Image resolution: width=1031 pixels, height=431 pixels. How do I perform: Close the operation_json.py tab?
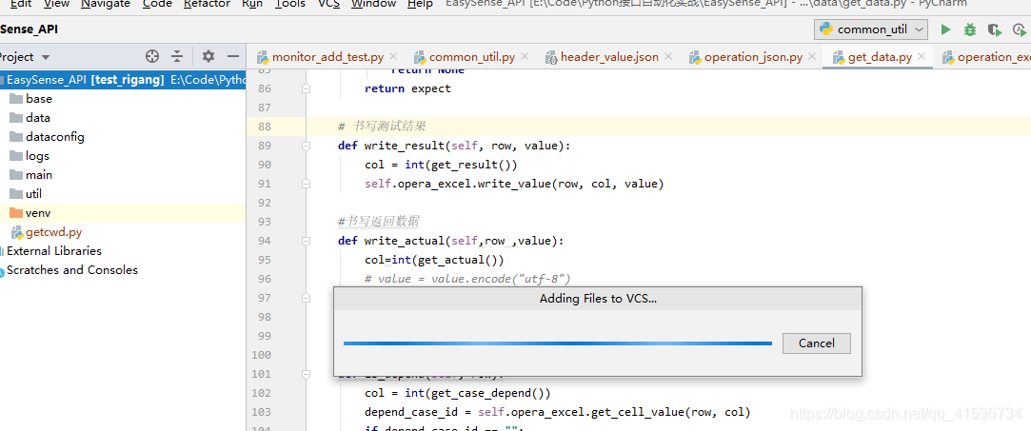[813, 56]
